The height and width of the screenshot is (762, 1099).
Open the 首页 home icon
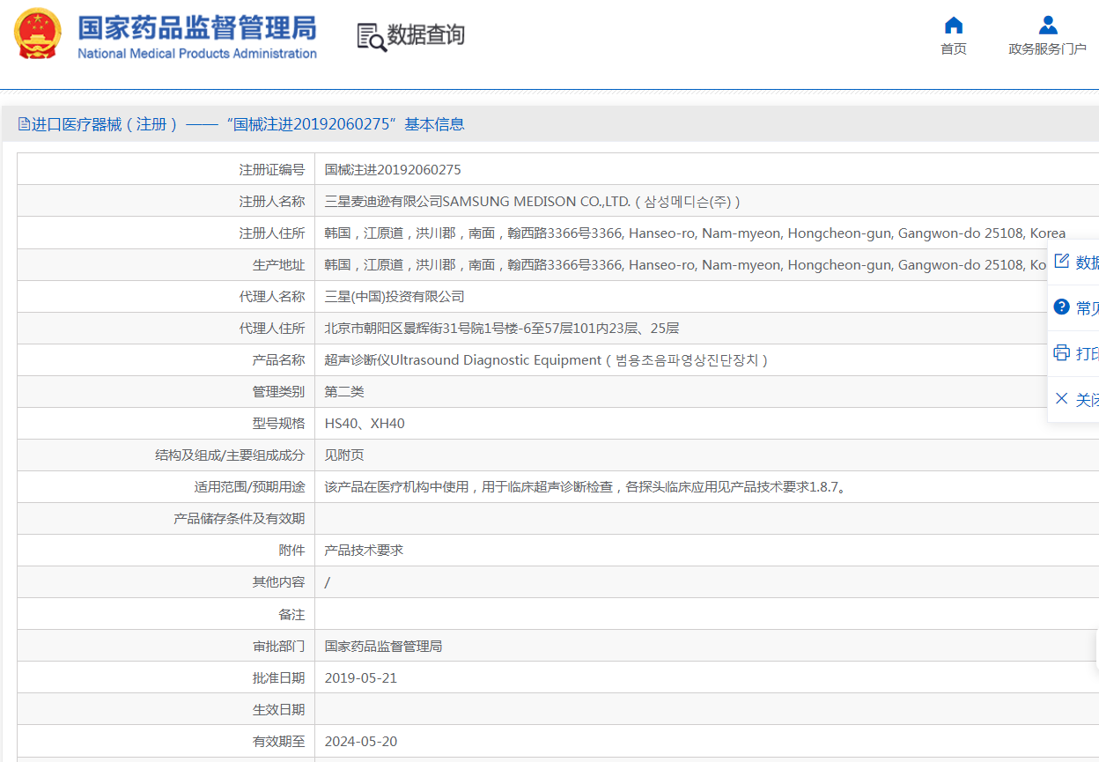[953, 25]
